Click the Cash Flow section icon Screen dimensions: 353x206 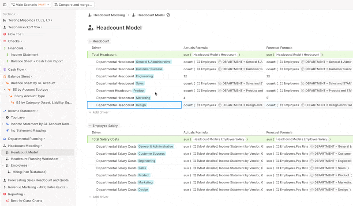point(4,69)
